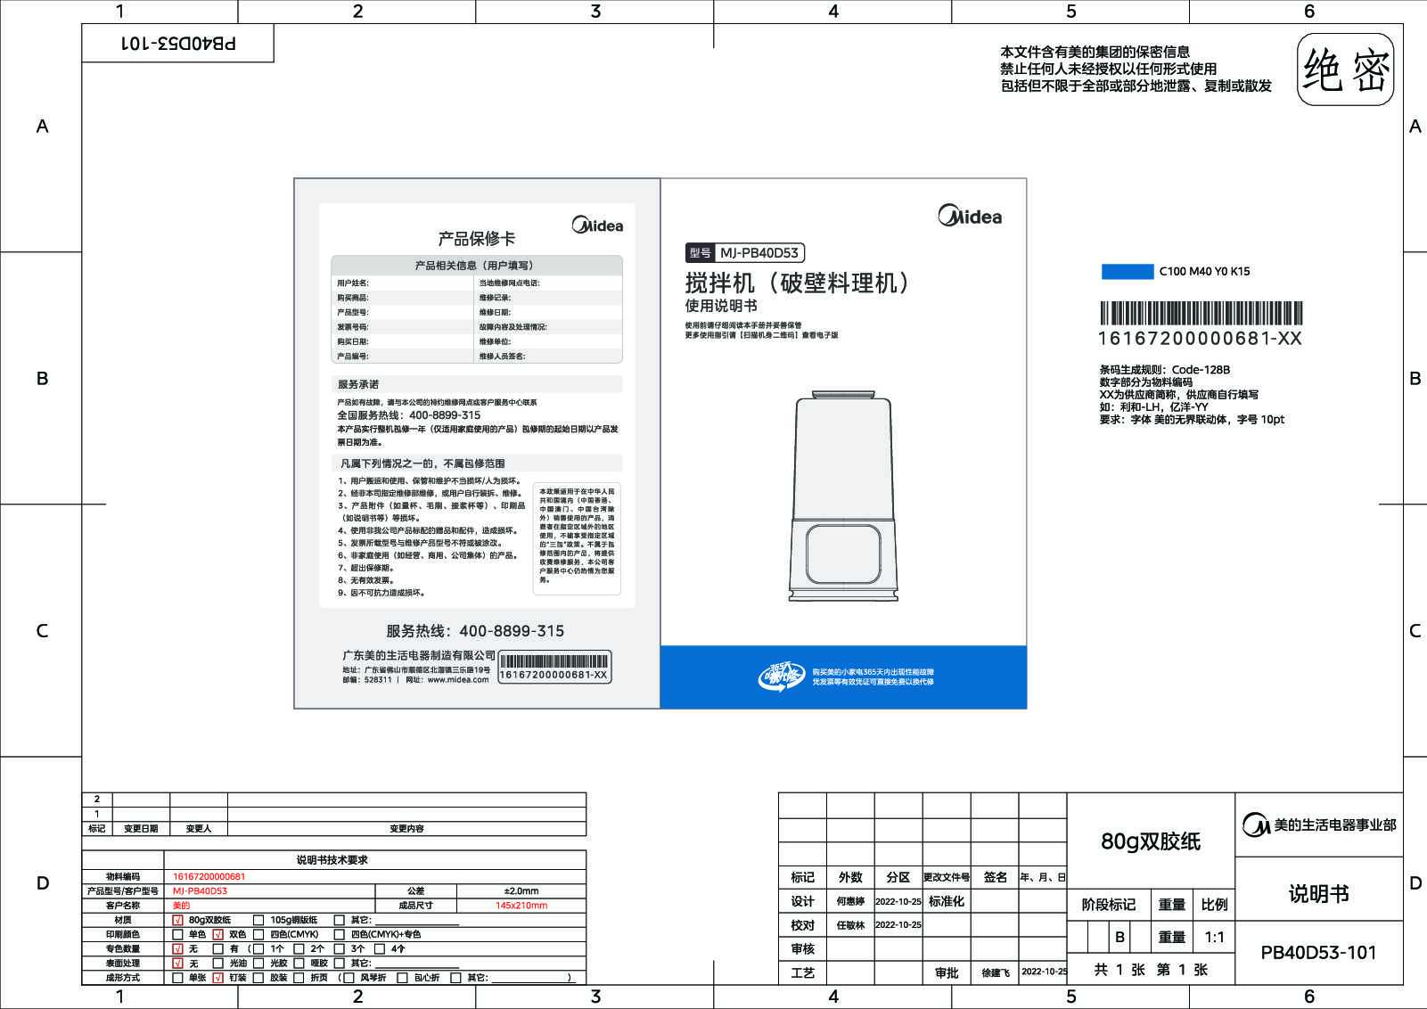Click the 说明书技术要求 table header
The height and width of the screenshot is (1009, 1427).
332,859
